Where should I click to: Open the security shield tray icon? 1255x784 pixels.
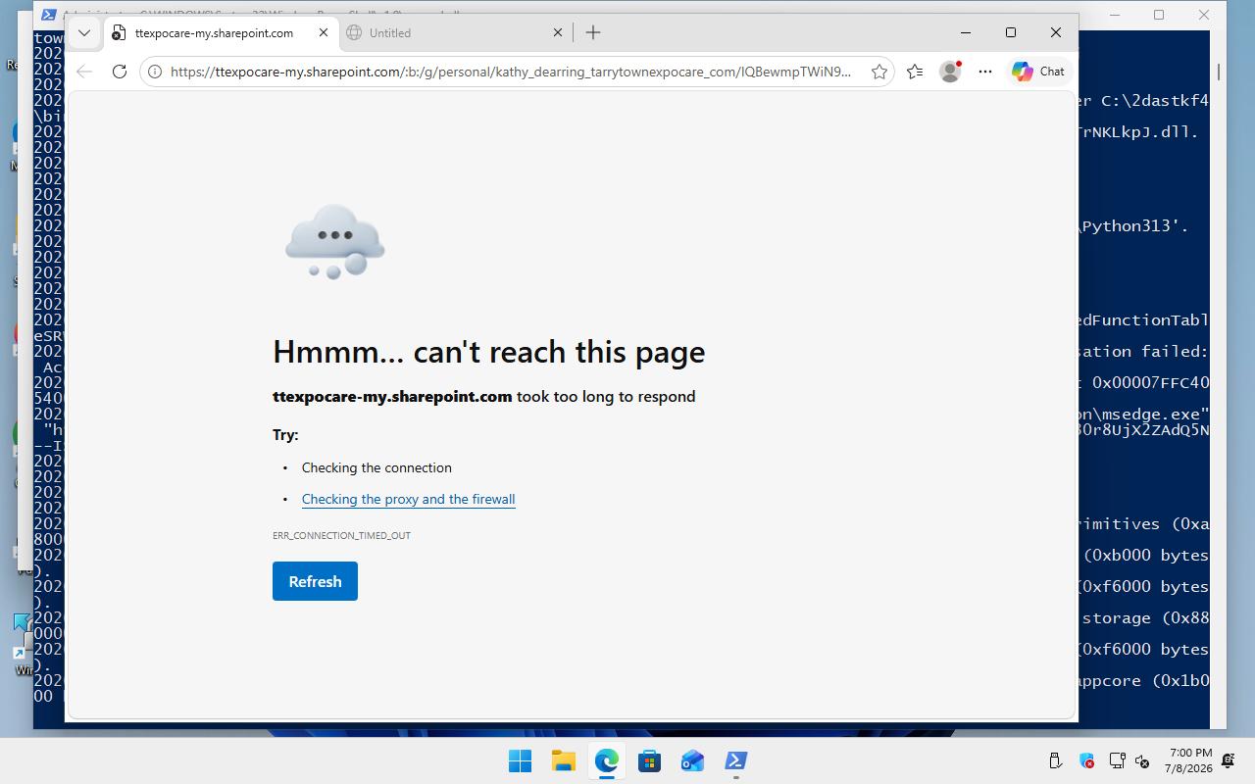click(x=1086, y=760)
